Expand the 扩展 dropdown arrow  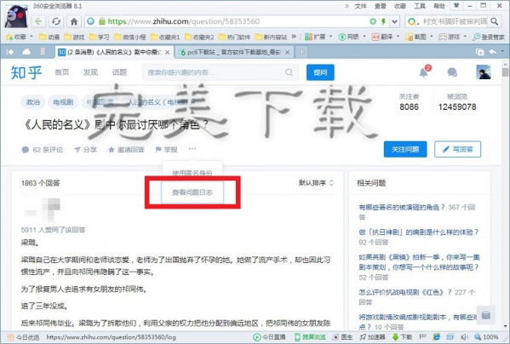pyautogui.click(x=331, y=37)
